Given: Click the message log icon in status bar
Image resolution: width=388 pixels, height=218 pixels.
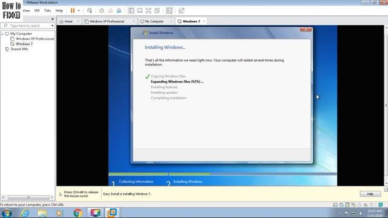Looking at the screenshot, I should tap(381, 205).
